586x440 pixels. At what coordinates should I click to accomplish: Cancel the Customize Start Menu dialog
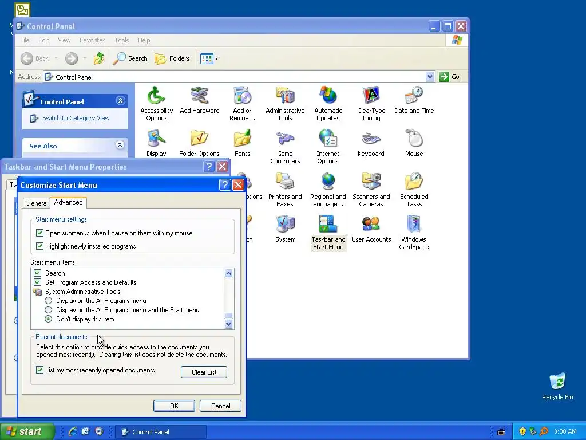tap(220, 406)
